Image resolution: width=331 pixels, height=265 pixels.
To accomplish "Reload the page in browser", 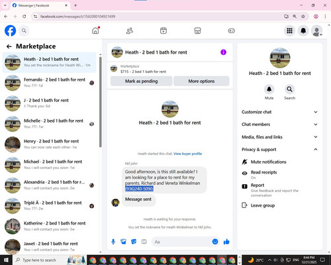I will [x=24, y=17].
